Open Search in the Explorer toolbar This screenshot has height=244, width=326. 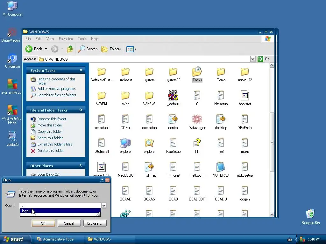(88, 49)
